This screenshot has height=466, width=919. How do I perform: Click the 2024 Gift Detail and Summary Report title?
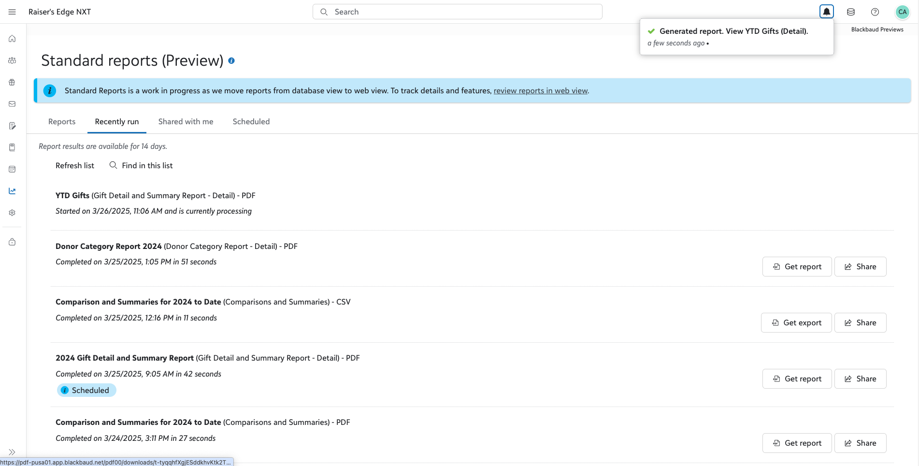(125, 358)
